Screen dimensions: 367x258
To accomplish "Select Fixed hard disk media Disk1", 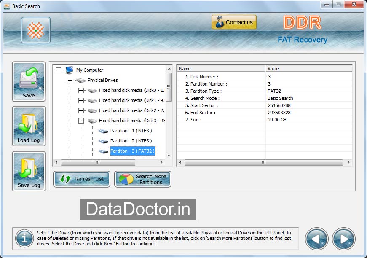I will pos(132,100).
